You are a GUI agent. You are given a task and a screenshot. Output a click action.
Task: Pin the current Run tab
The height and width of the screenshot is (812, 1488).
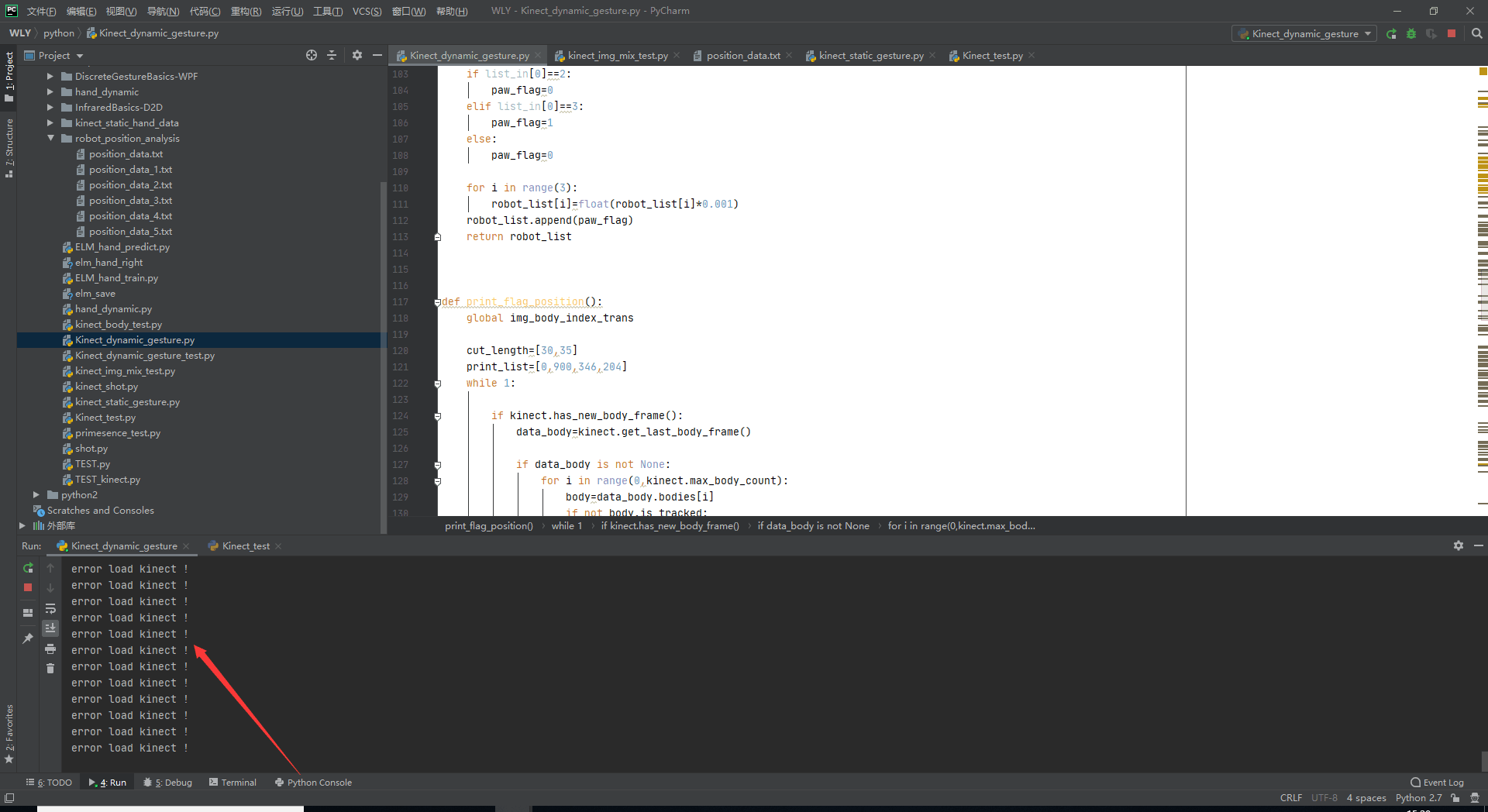(x=28, y=638)
